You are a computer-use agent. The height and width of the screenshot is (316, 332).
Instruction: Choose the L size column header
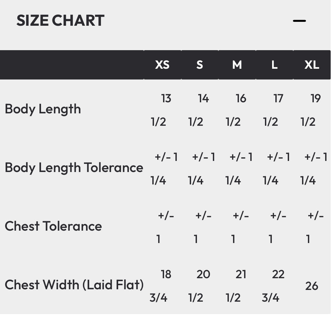click(274, 65)
